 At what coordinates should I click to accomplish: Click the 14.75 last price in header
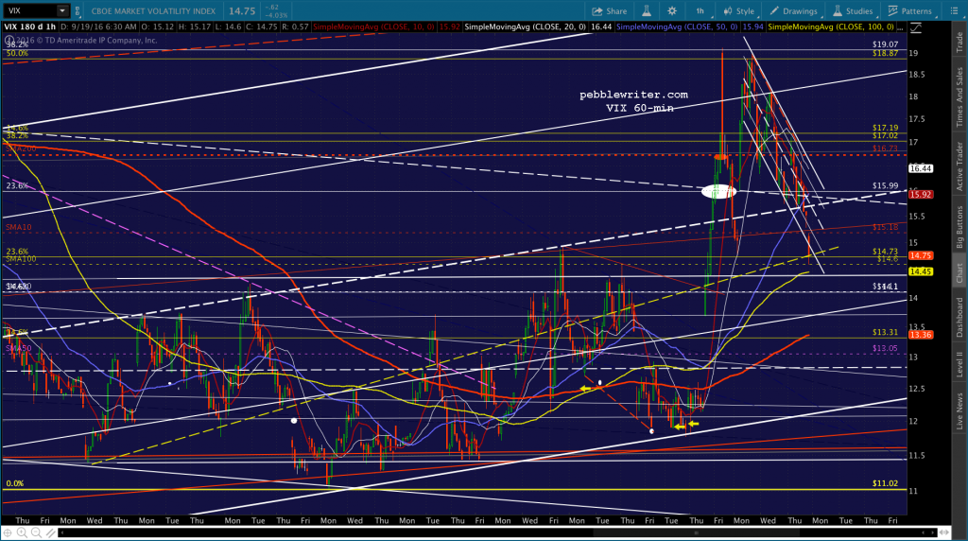(241, 11)
